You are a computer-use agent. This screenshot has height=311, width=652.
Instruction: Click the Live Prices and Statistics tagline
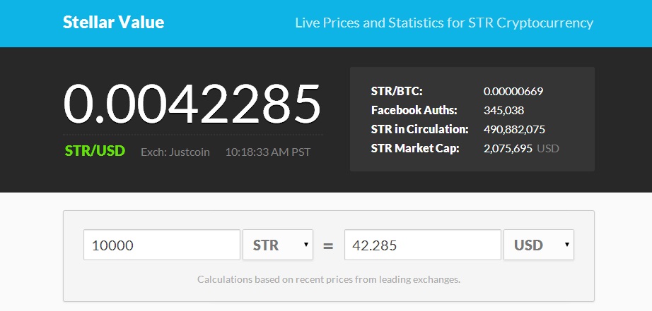(x=443, y=23)
